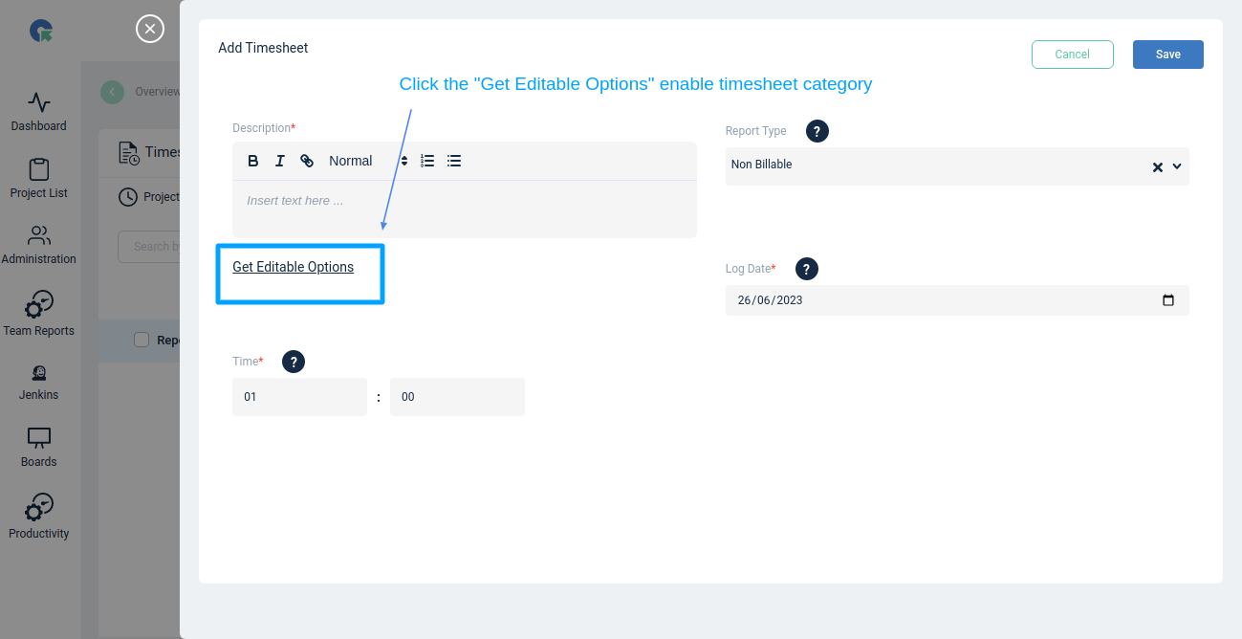Image resolution: width=1242 pixels, height=639 pixels.
Task: Apply bold formatting in description editor
Action: coord(253,161)
